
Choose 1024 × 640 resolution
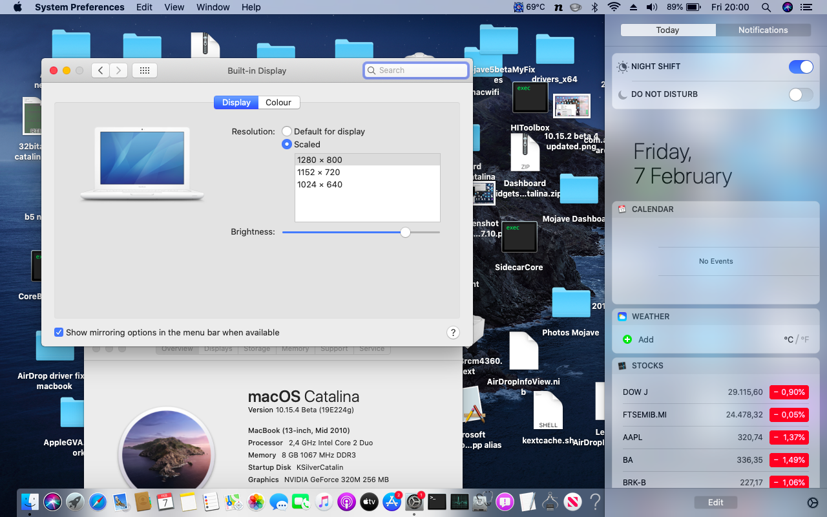point(368,184)
